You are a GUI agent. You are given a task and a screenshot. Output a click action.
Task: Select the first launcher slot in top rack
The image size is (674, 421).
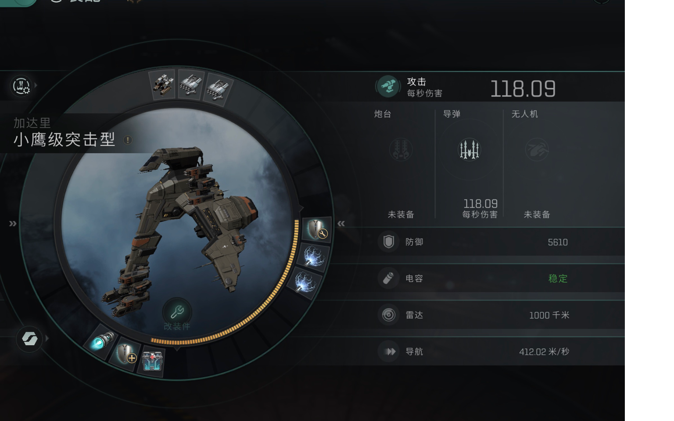pos(163,84)
